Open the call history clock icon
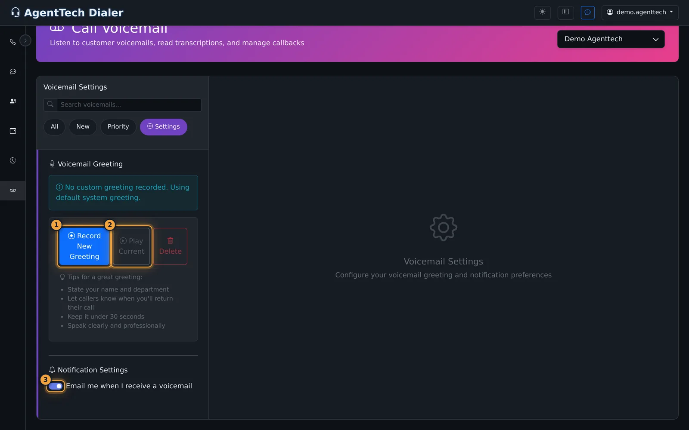Screen dimensions: 689x430 13,160
